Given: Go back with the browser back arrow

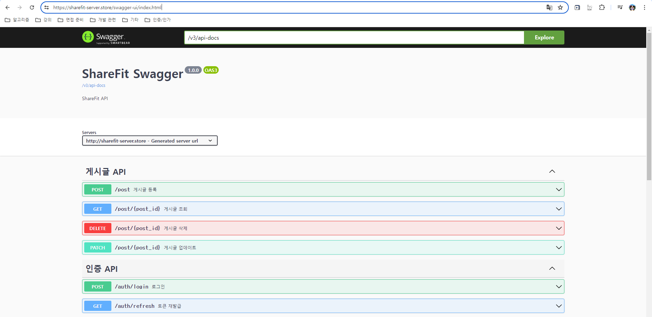Looking at the screenshot, I should point(7,7).
